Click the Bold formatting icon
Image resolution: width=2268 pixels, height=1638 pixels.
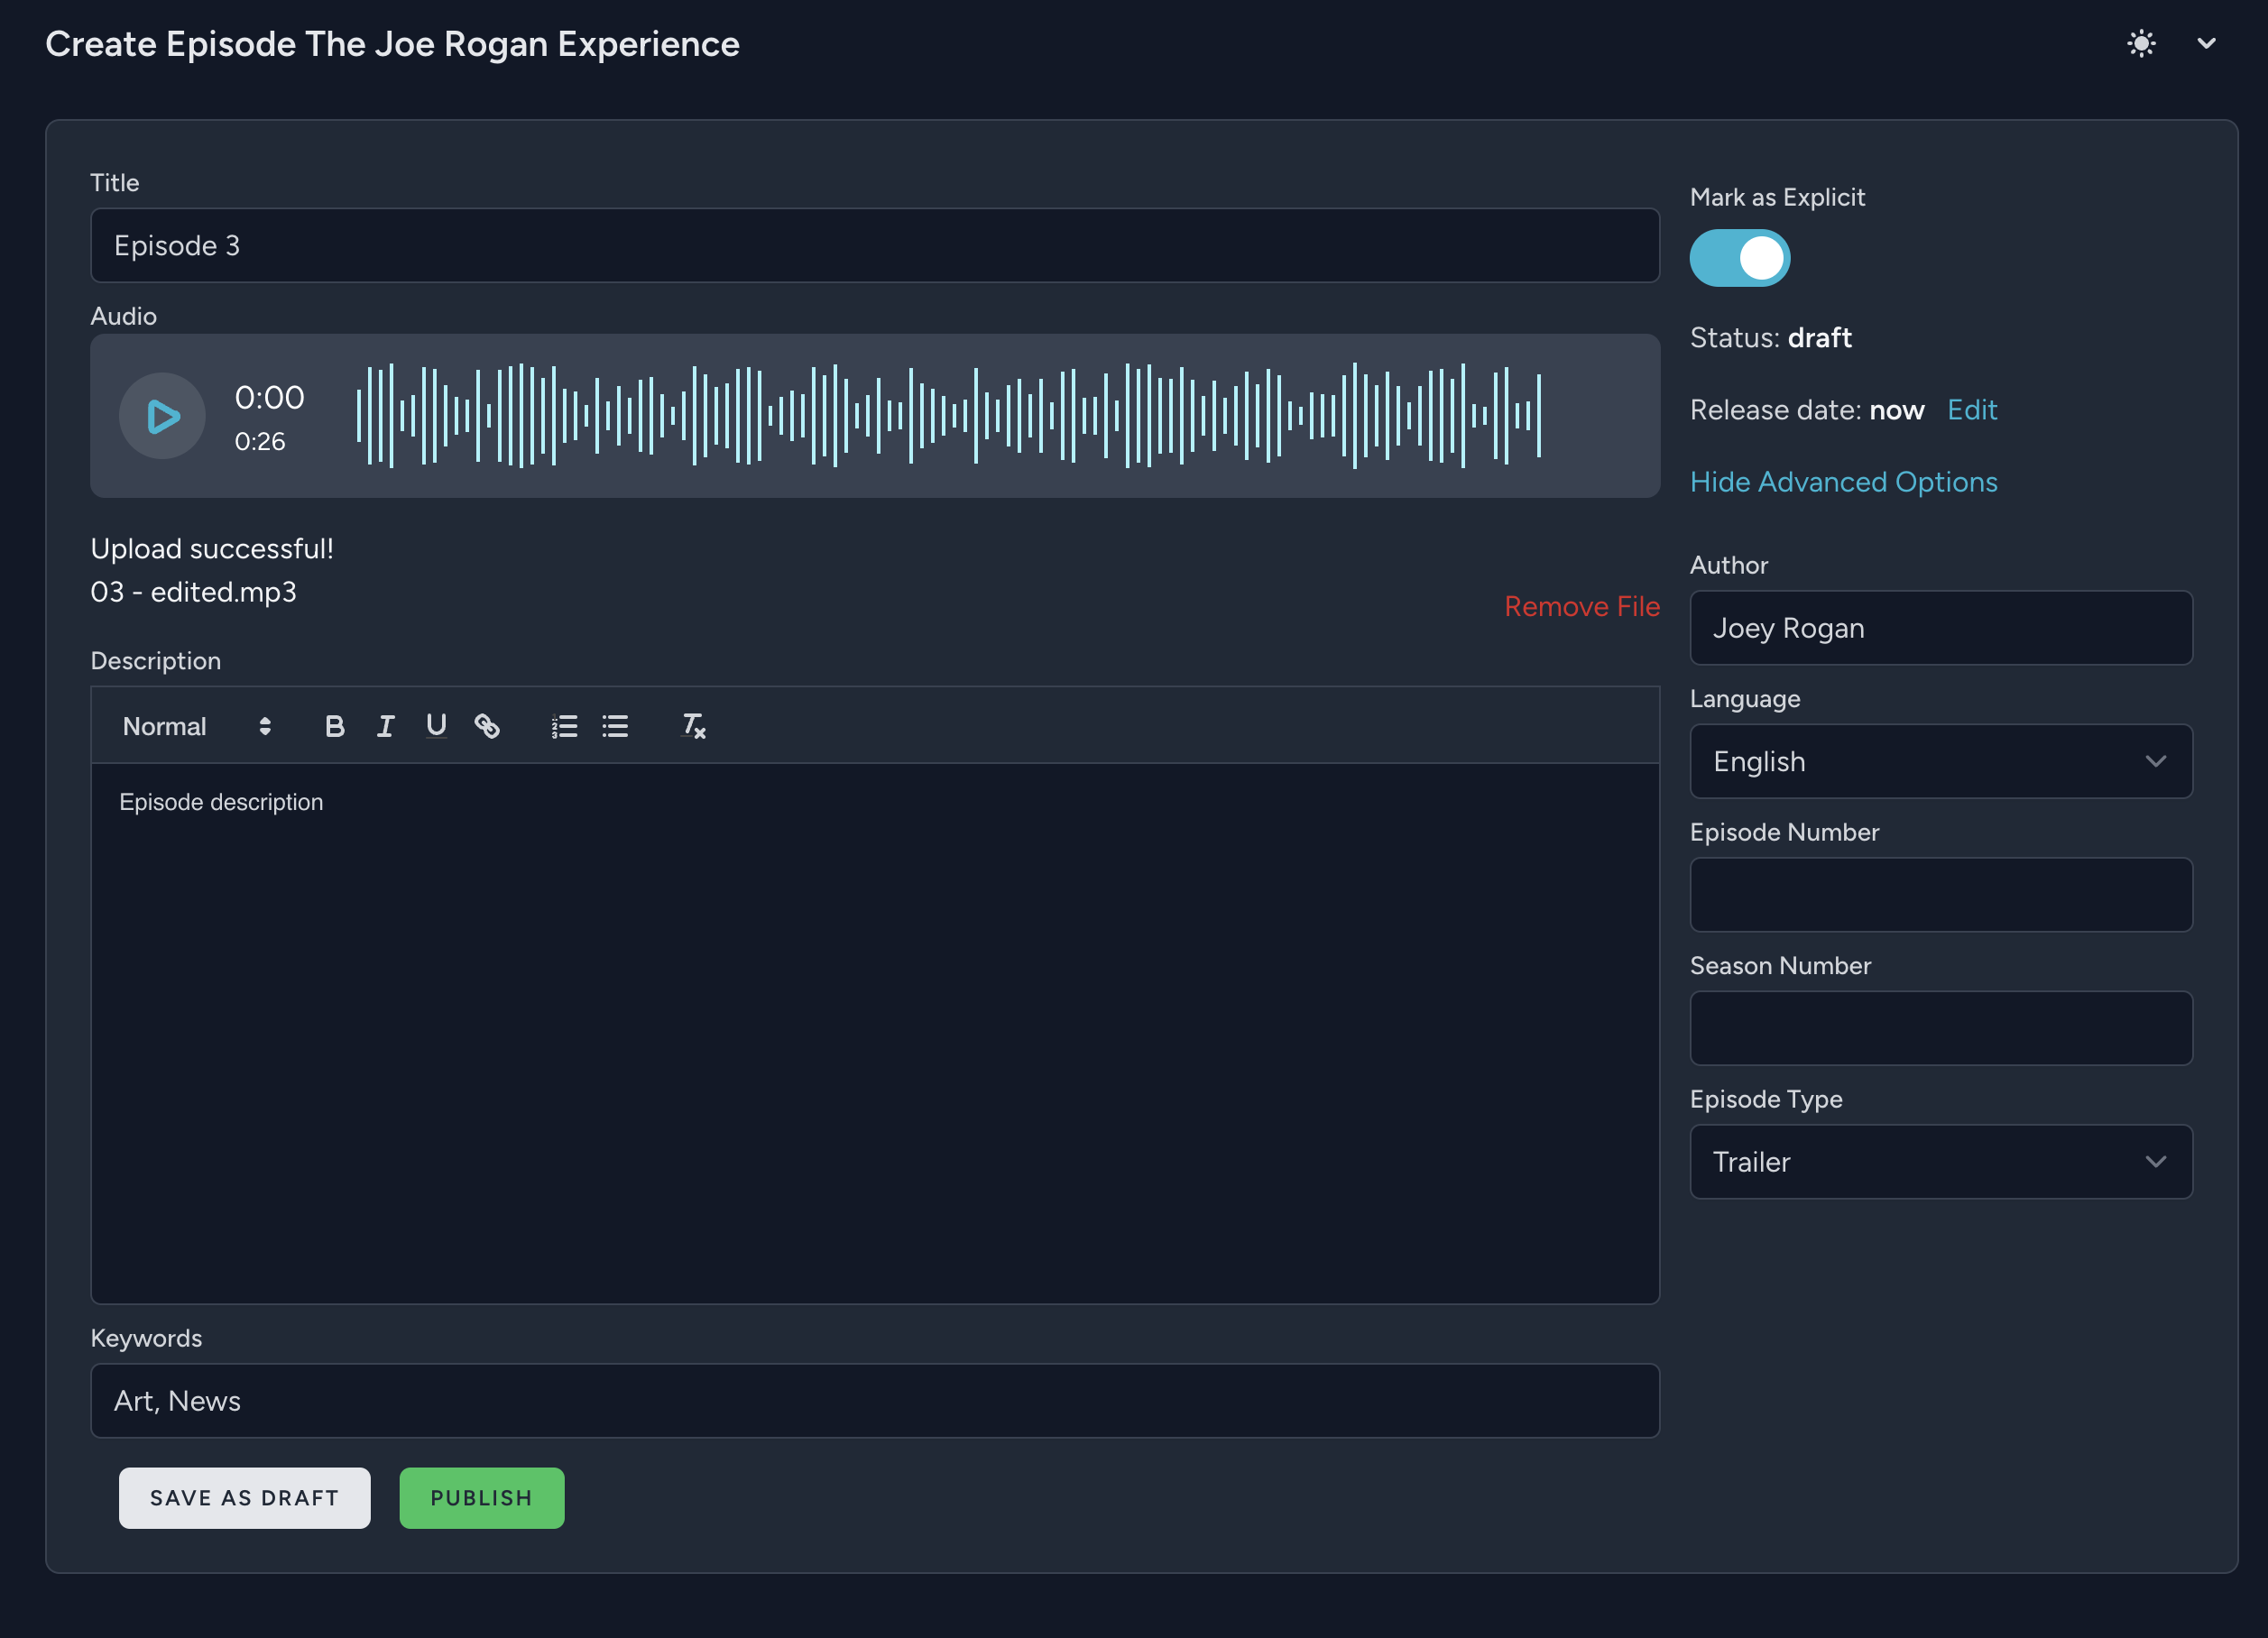(x=334, y=726)
